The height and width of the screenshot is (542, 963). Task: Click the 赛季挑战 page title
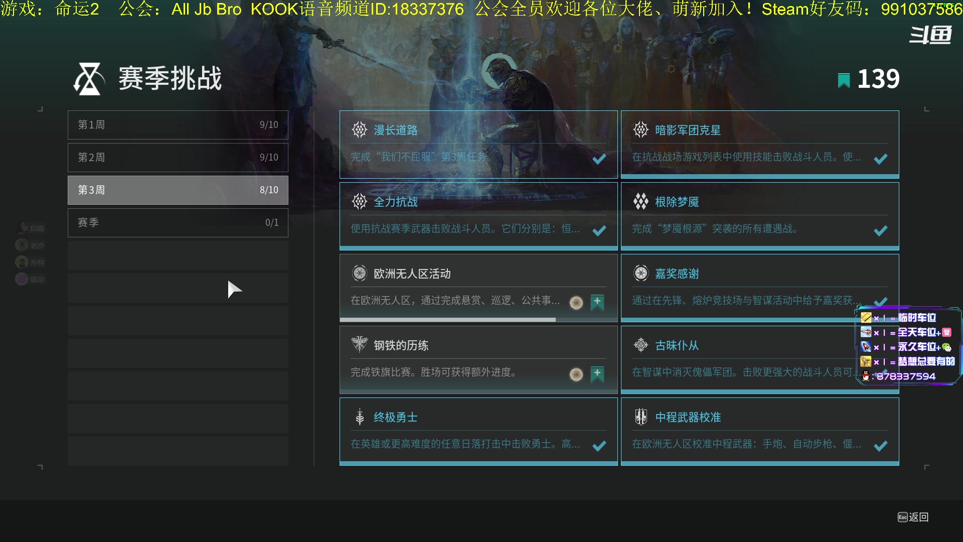(170, 79)
